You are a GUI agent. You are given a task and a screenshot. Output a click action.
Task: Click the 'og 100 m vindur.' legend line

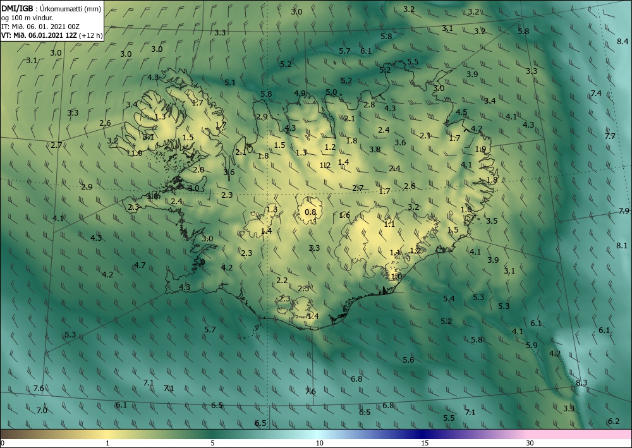click(x=27, y=18)
